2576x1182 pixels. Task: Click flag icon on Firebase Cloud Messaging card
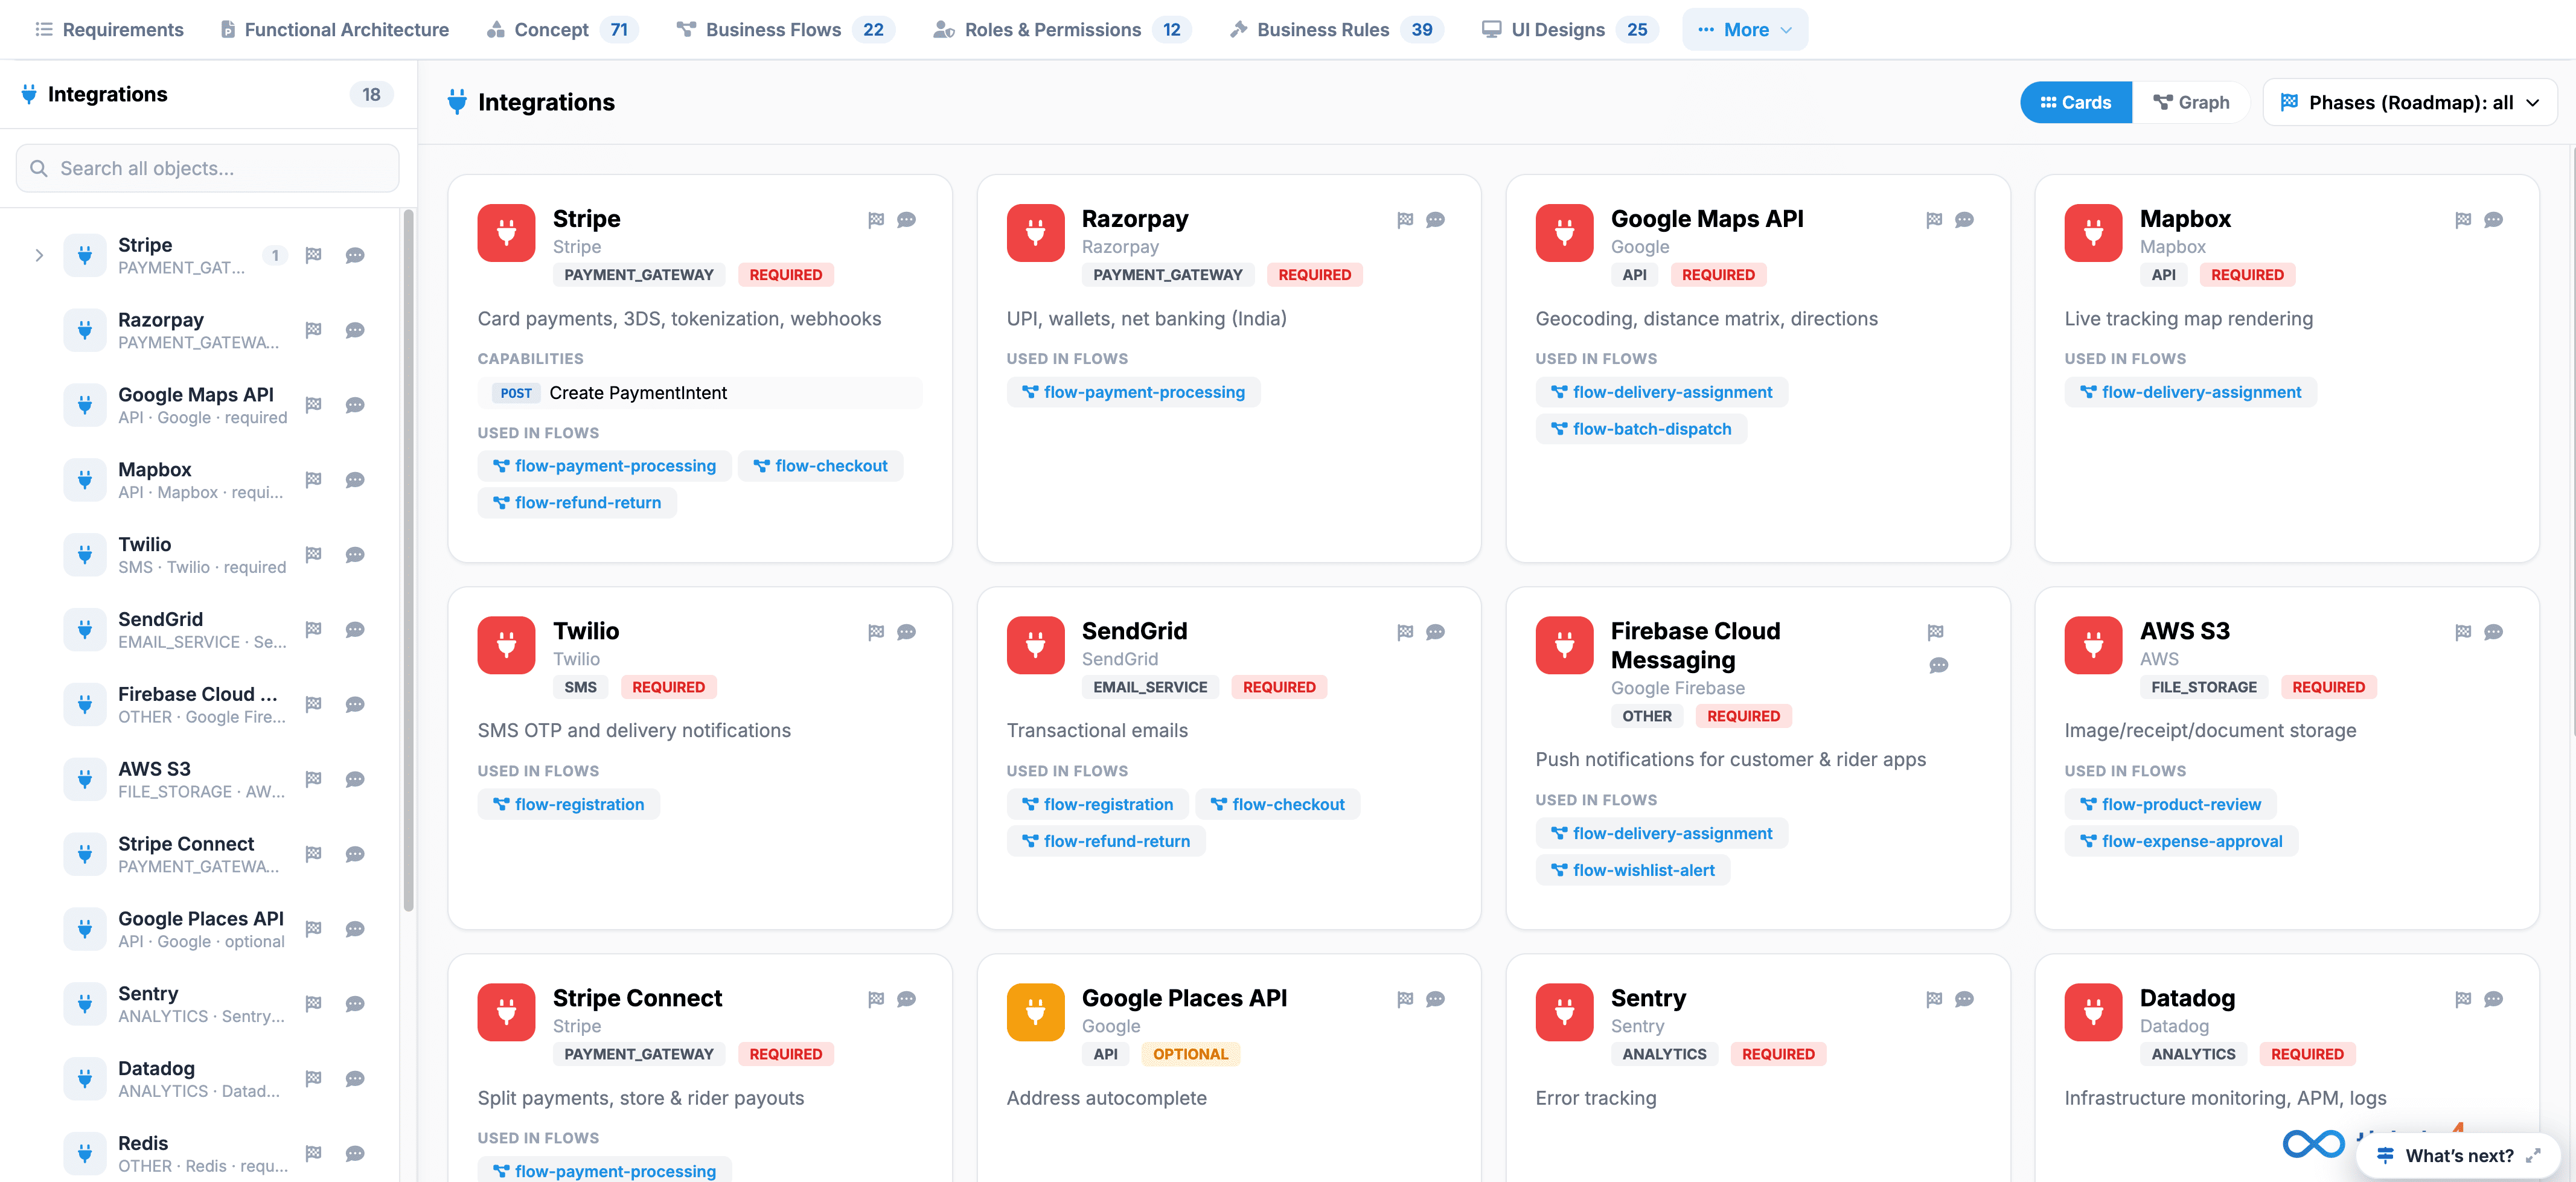pos(1935,632)
